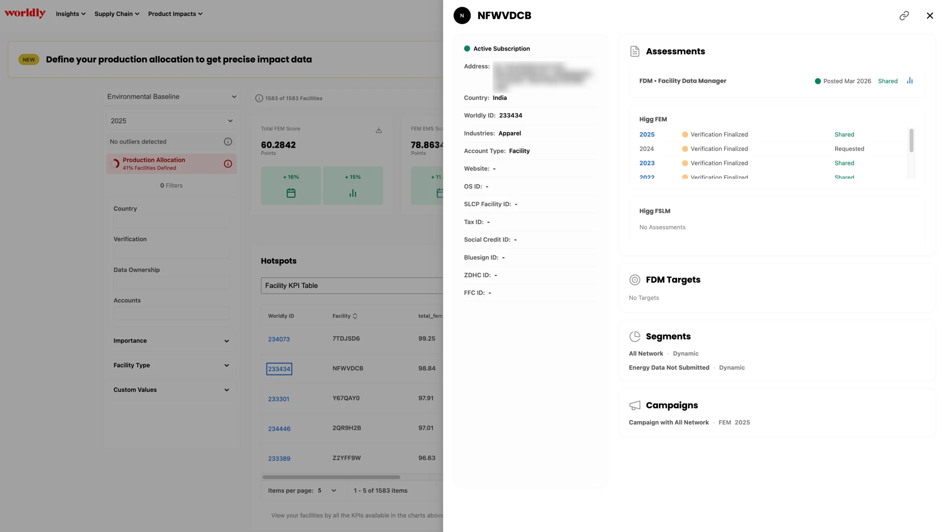
Task: Expand the Importance filter section
Action: pyautogui.click(x=171, y=341)
